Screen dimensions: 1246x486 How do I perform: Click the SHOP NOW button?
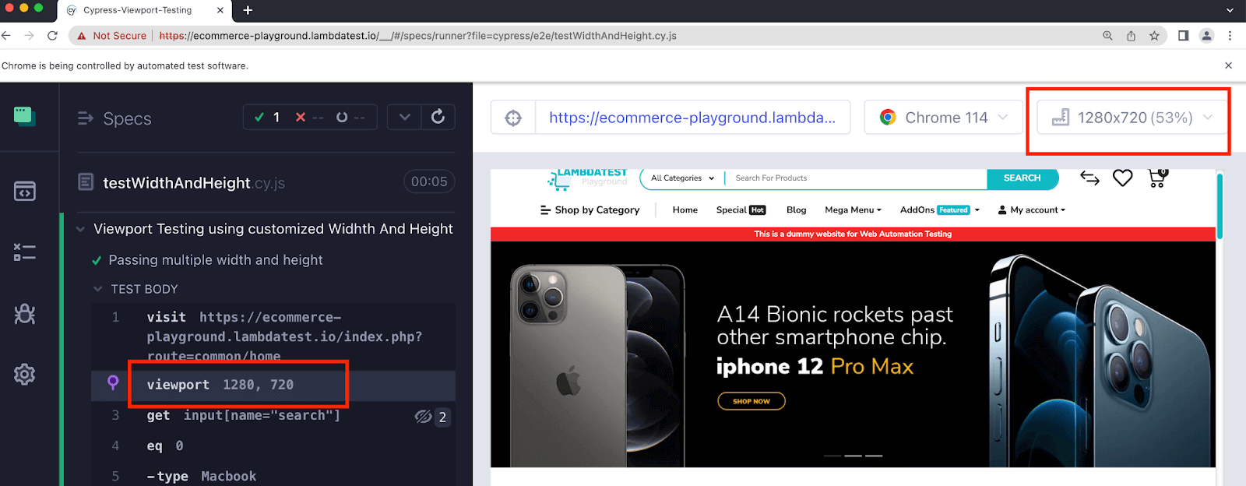coord(751,401)
